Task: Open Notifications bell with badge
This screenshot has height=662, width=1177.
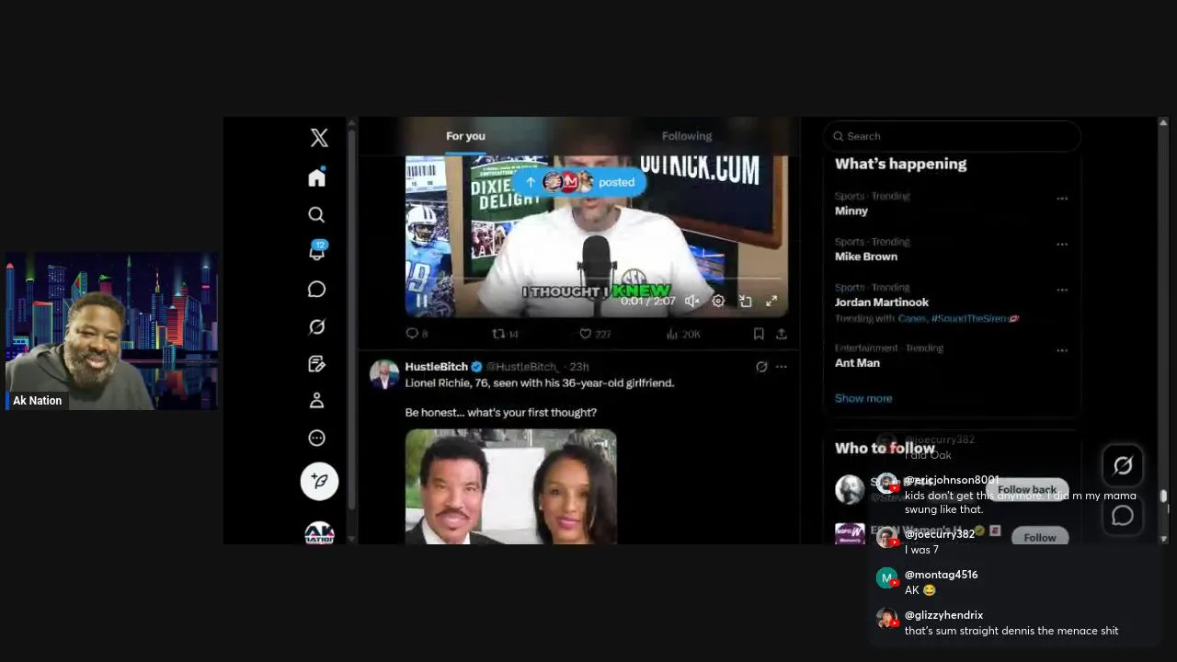Action: (317, 251)
